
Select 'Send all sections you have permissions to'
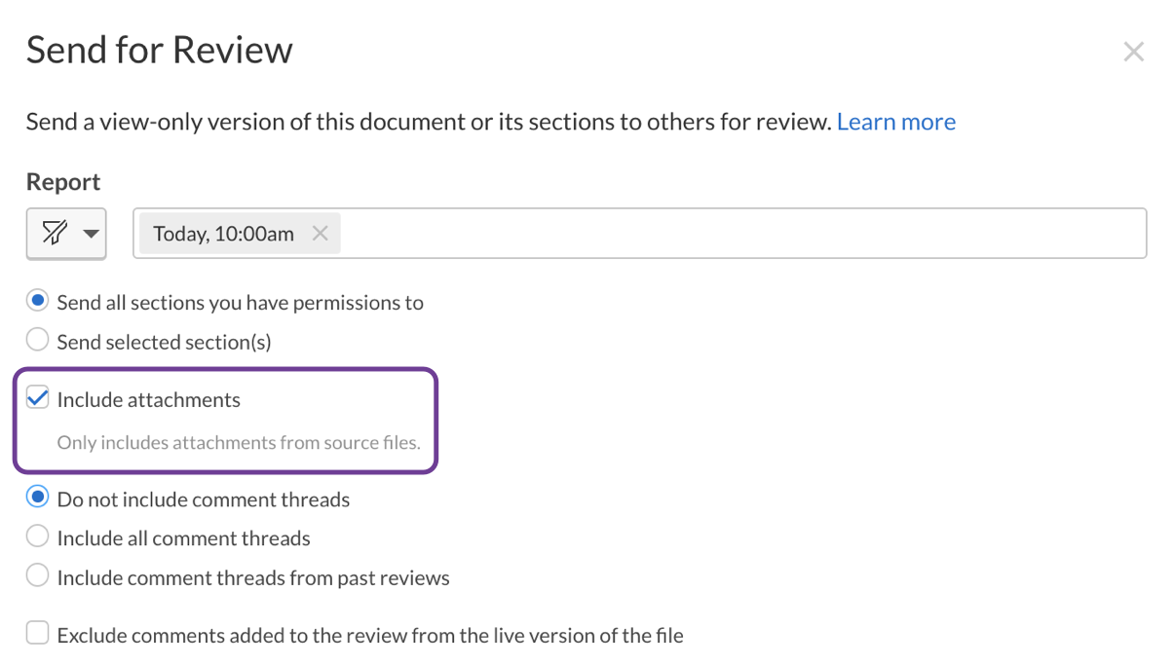[x=37, y=300]
